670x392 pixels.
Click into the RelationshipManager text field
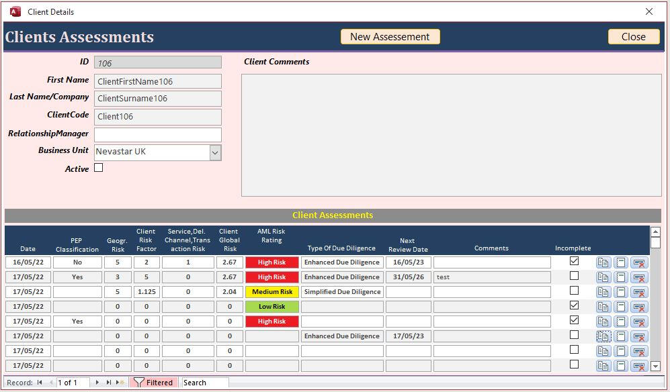[158, 134]
